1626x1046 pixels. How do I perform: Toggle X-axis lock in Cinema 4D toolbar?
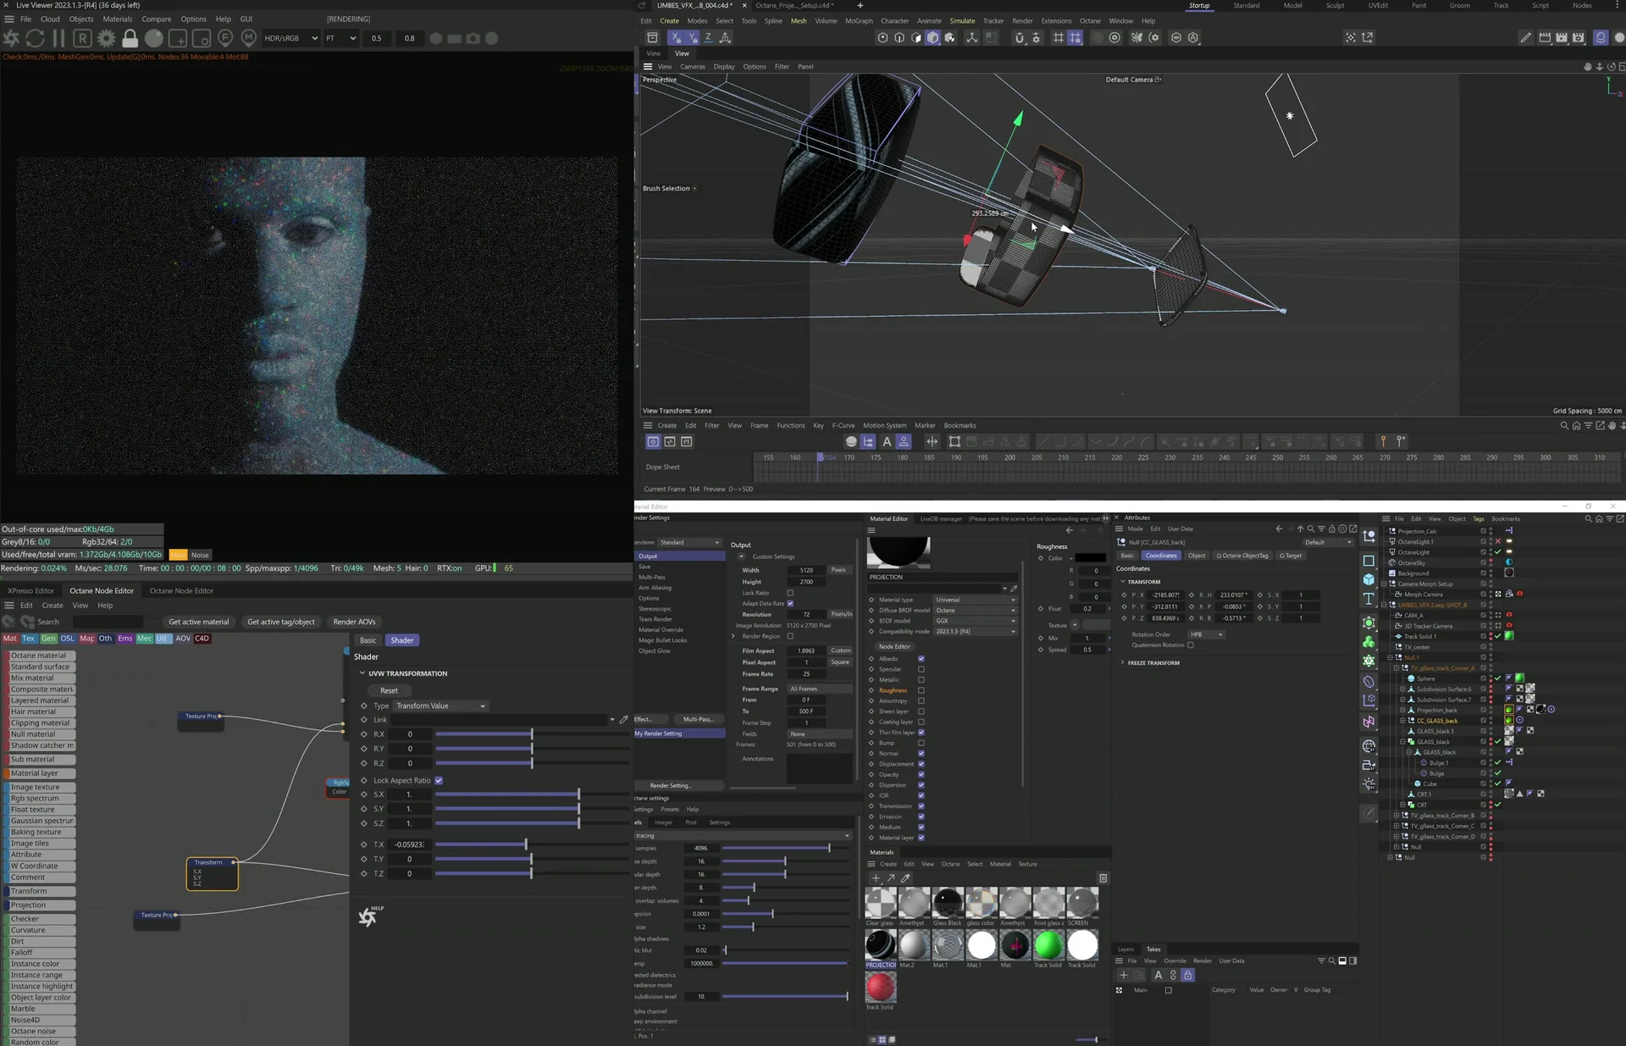point(675,37)
